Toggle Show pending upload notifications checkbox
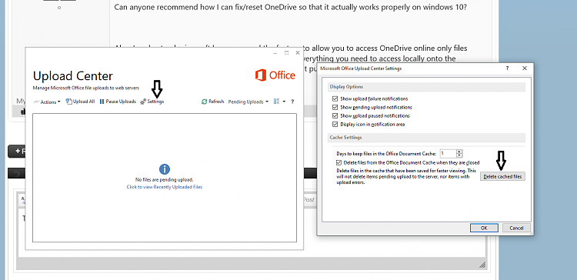 pos(335,108)
